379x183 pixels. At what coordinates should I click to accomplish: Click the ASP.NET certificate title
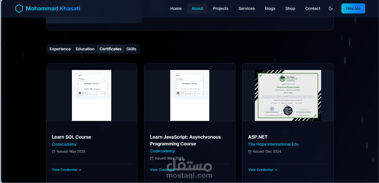coord(258,137)
